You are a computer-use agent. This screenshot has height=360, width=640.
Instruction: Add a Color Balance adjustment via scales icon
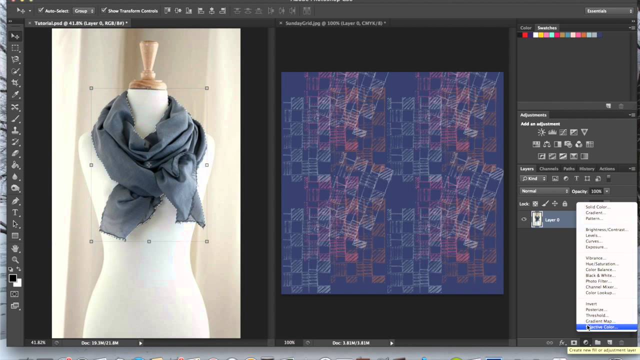click(x=547, y=144)
